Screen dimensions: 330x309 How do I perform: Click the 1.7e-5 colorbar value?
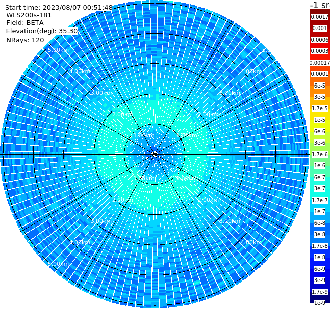point(320,108)
